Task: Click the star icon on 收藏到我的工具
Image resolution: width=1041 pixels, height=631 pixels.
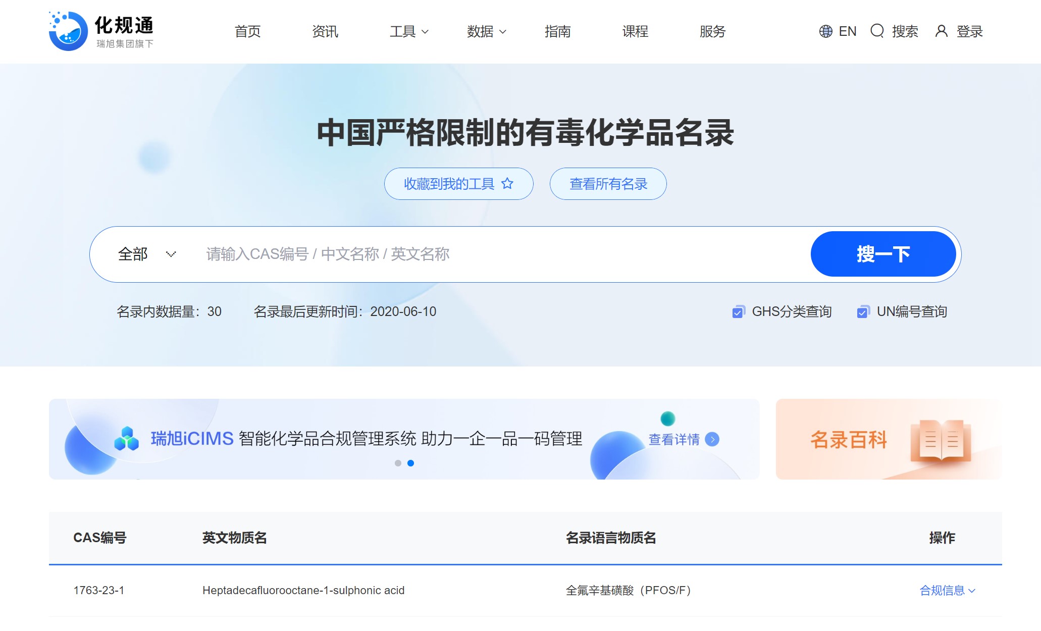Action: [x=506, y=184]
